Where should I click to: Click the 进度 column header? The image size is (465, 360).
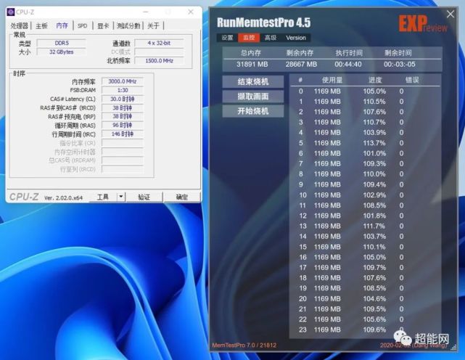(375, 80)
